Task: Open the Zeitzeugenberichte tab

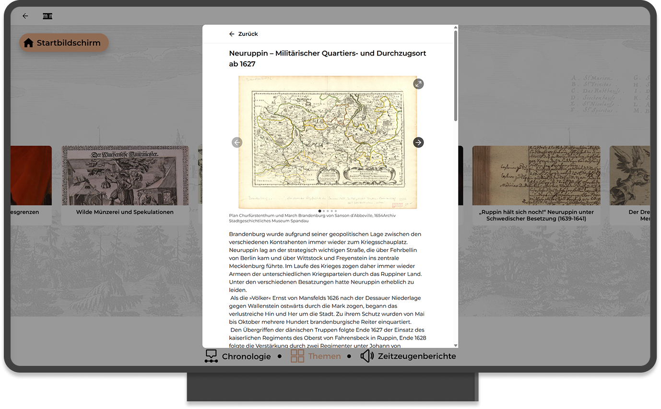Action: (x=408, y=356)
